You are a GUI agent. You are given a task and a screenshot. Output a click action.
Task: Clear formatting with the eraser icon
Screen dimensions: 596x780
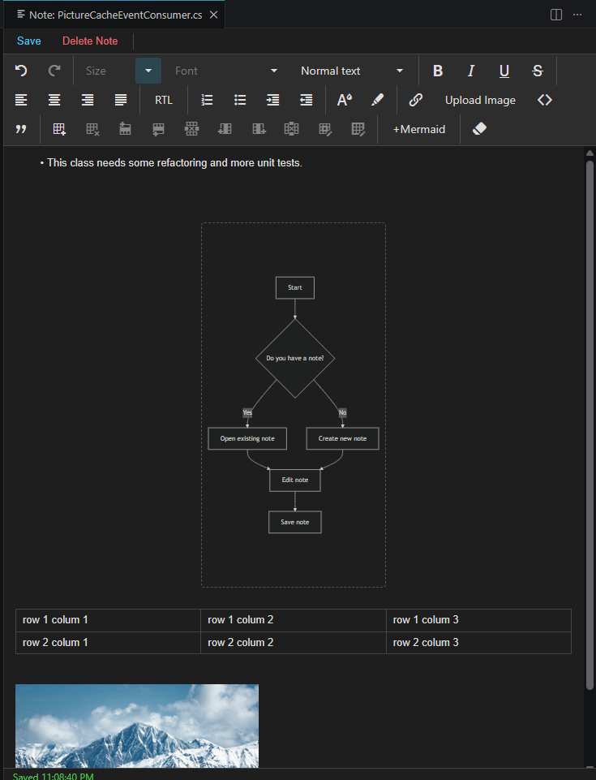pos(479,129)
